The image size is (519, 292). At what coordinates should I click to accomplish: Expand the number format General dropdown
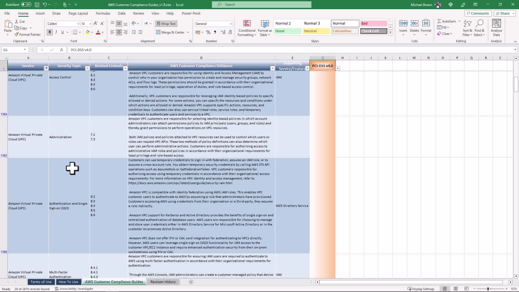coord(231,24)
